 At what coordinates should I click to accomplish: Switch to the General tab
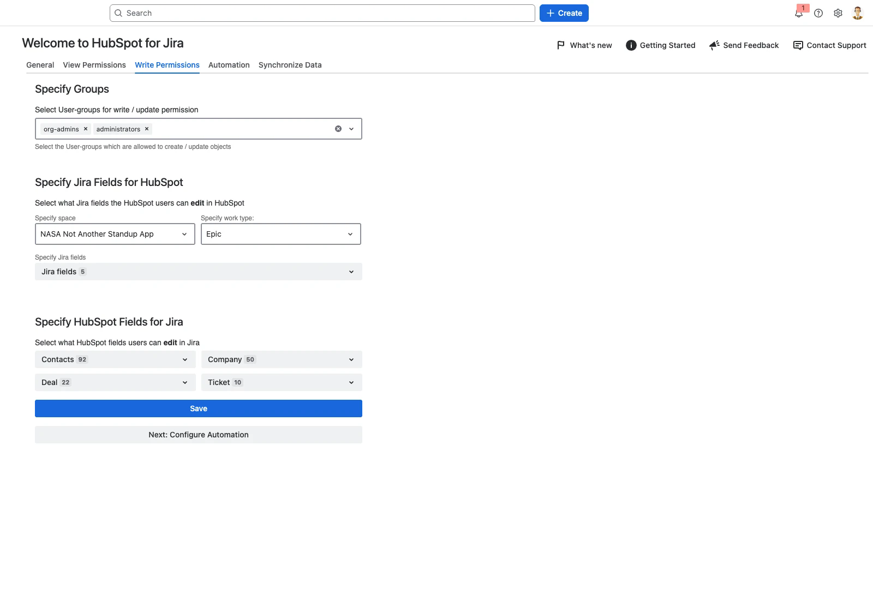pyautogui.click(x=40, y=65)
